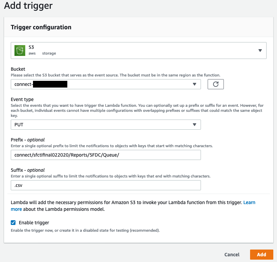The image size is (277, 262).
Task: Click the orange Add button
Action: coord(262,255)
